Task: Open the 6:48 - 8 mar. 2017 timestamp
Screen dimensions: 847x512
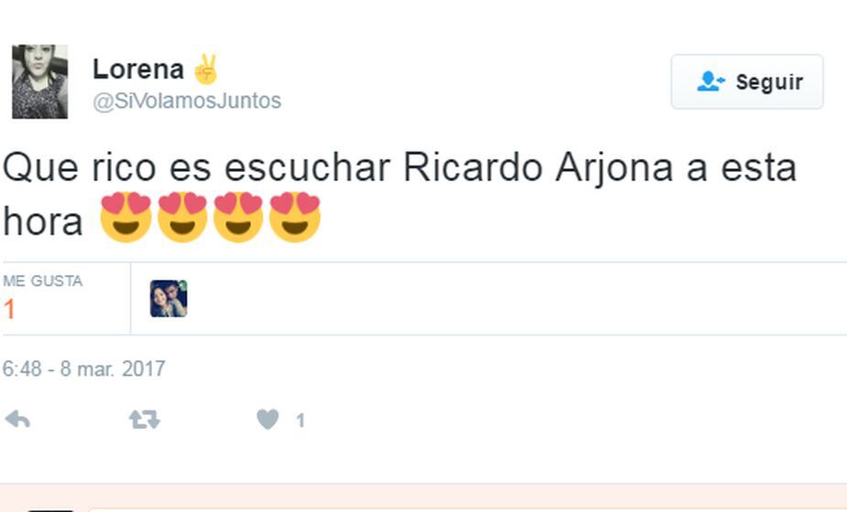Action: [x=83, y=369]
